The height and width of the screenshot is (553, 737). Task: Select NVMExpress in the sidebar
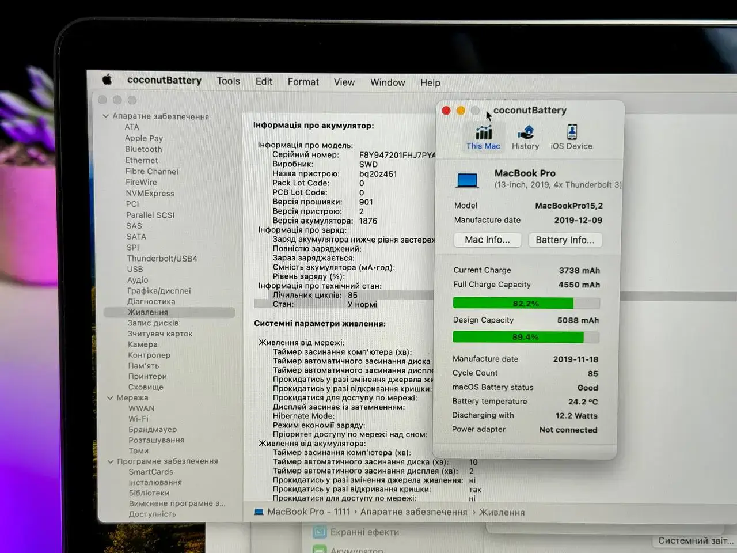pyautogui.click(x=150, y=193)
